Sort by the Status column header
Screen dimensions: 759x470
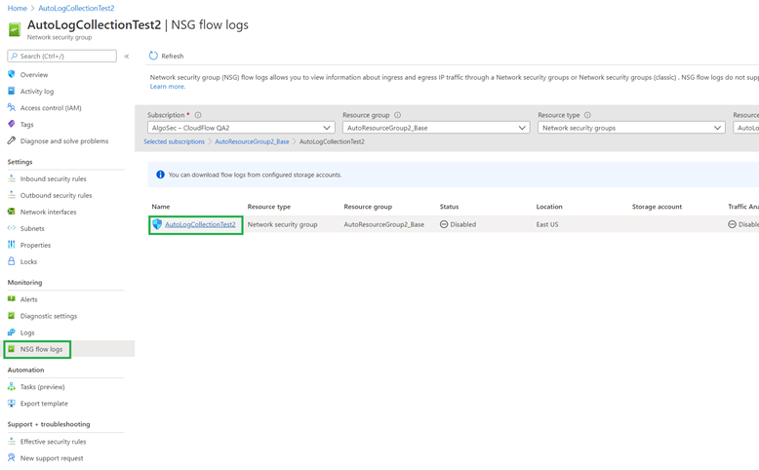(x=449, y=206)
